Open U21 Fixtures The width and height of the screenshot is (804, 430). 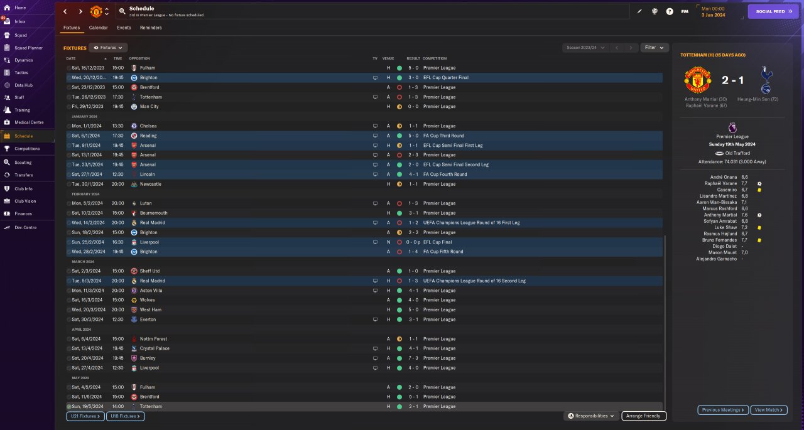point(84,416)
